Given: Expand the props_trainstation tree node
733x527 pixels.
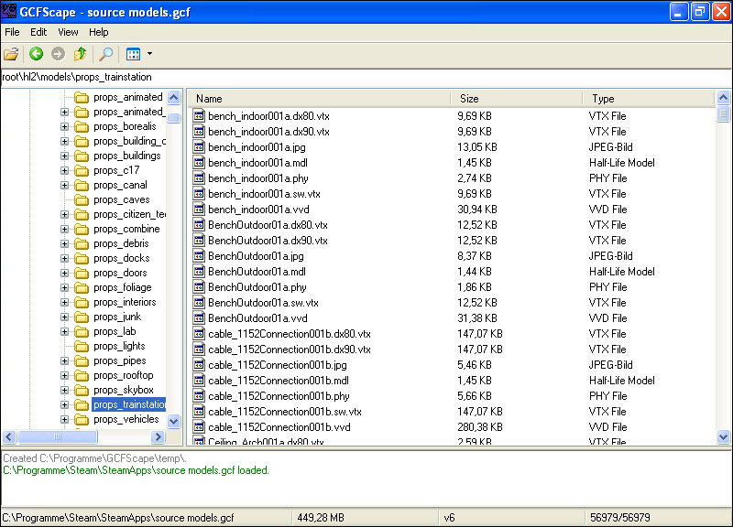Looking at the screenshot, I should [x=64, y=404].
